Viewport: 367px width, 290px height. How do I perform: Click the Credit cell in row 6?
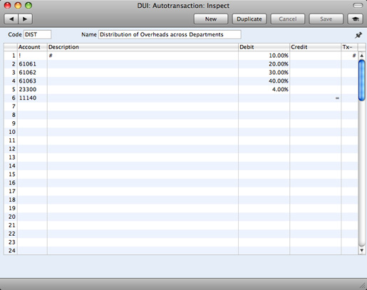pos(315,98)
